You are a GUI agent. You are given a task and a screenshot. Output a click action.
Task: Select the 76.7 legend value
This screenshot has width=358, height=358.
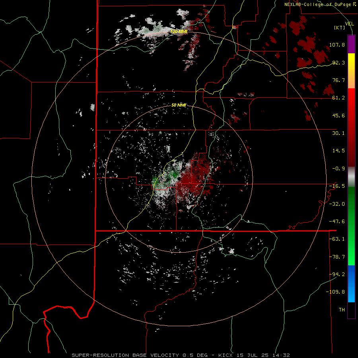[x=339, y=80]
